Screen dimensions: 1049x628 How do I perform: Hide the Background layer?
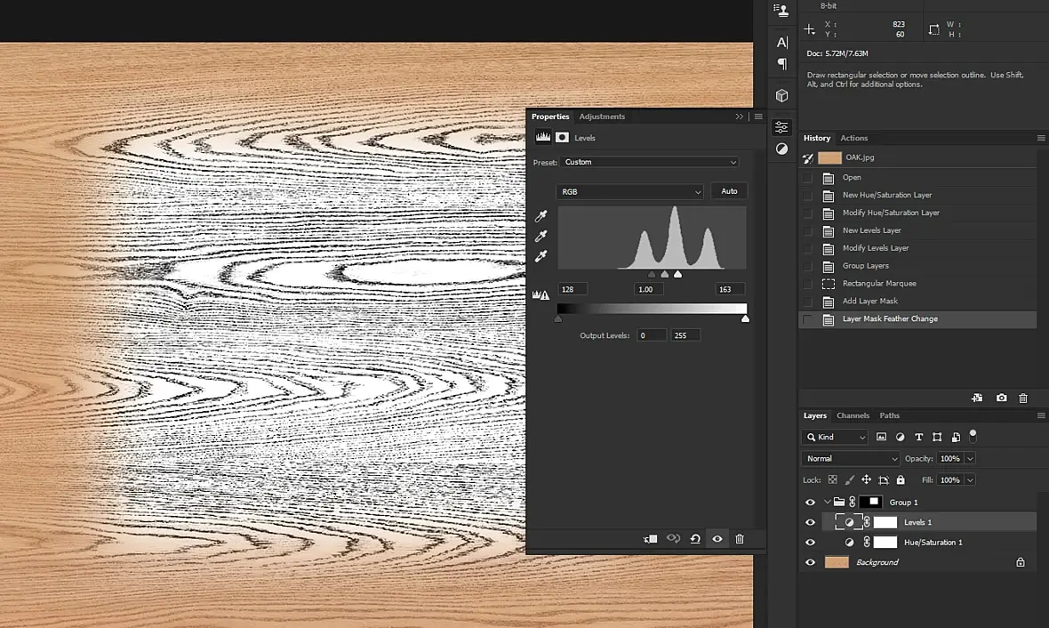coord(810,562)
